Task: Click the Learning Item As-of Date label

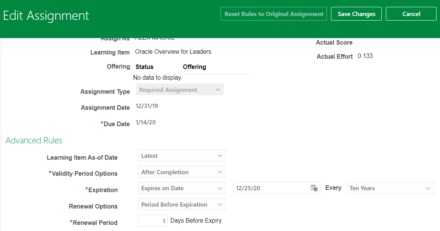Action: 82,157
